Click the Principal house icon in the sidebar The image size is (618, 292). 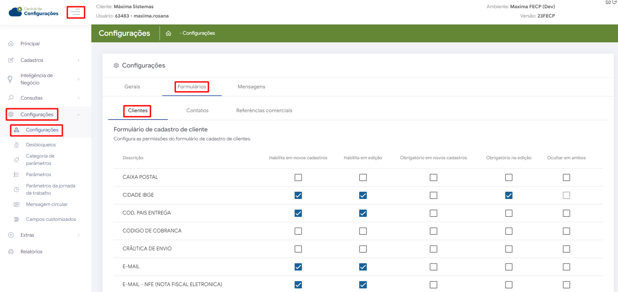click(11, 44)
